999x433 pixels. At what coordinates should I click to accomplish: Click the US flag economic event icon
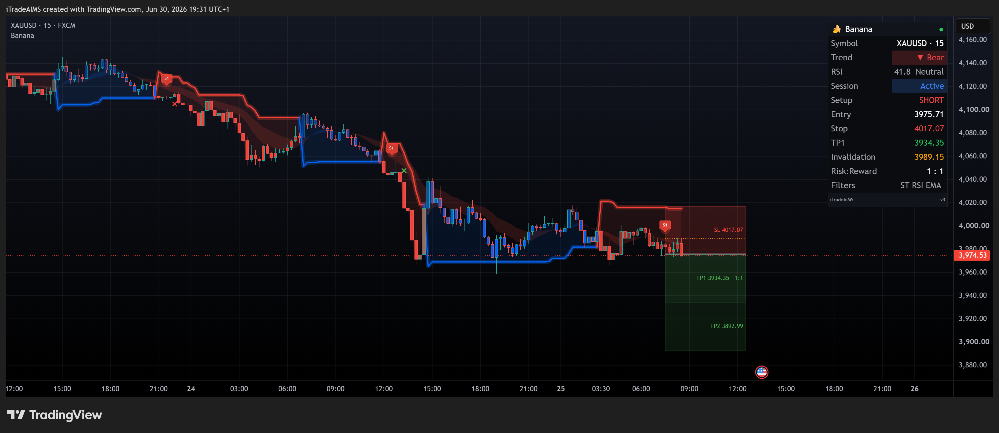762,372
